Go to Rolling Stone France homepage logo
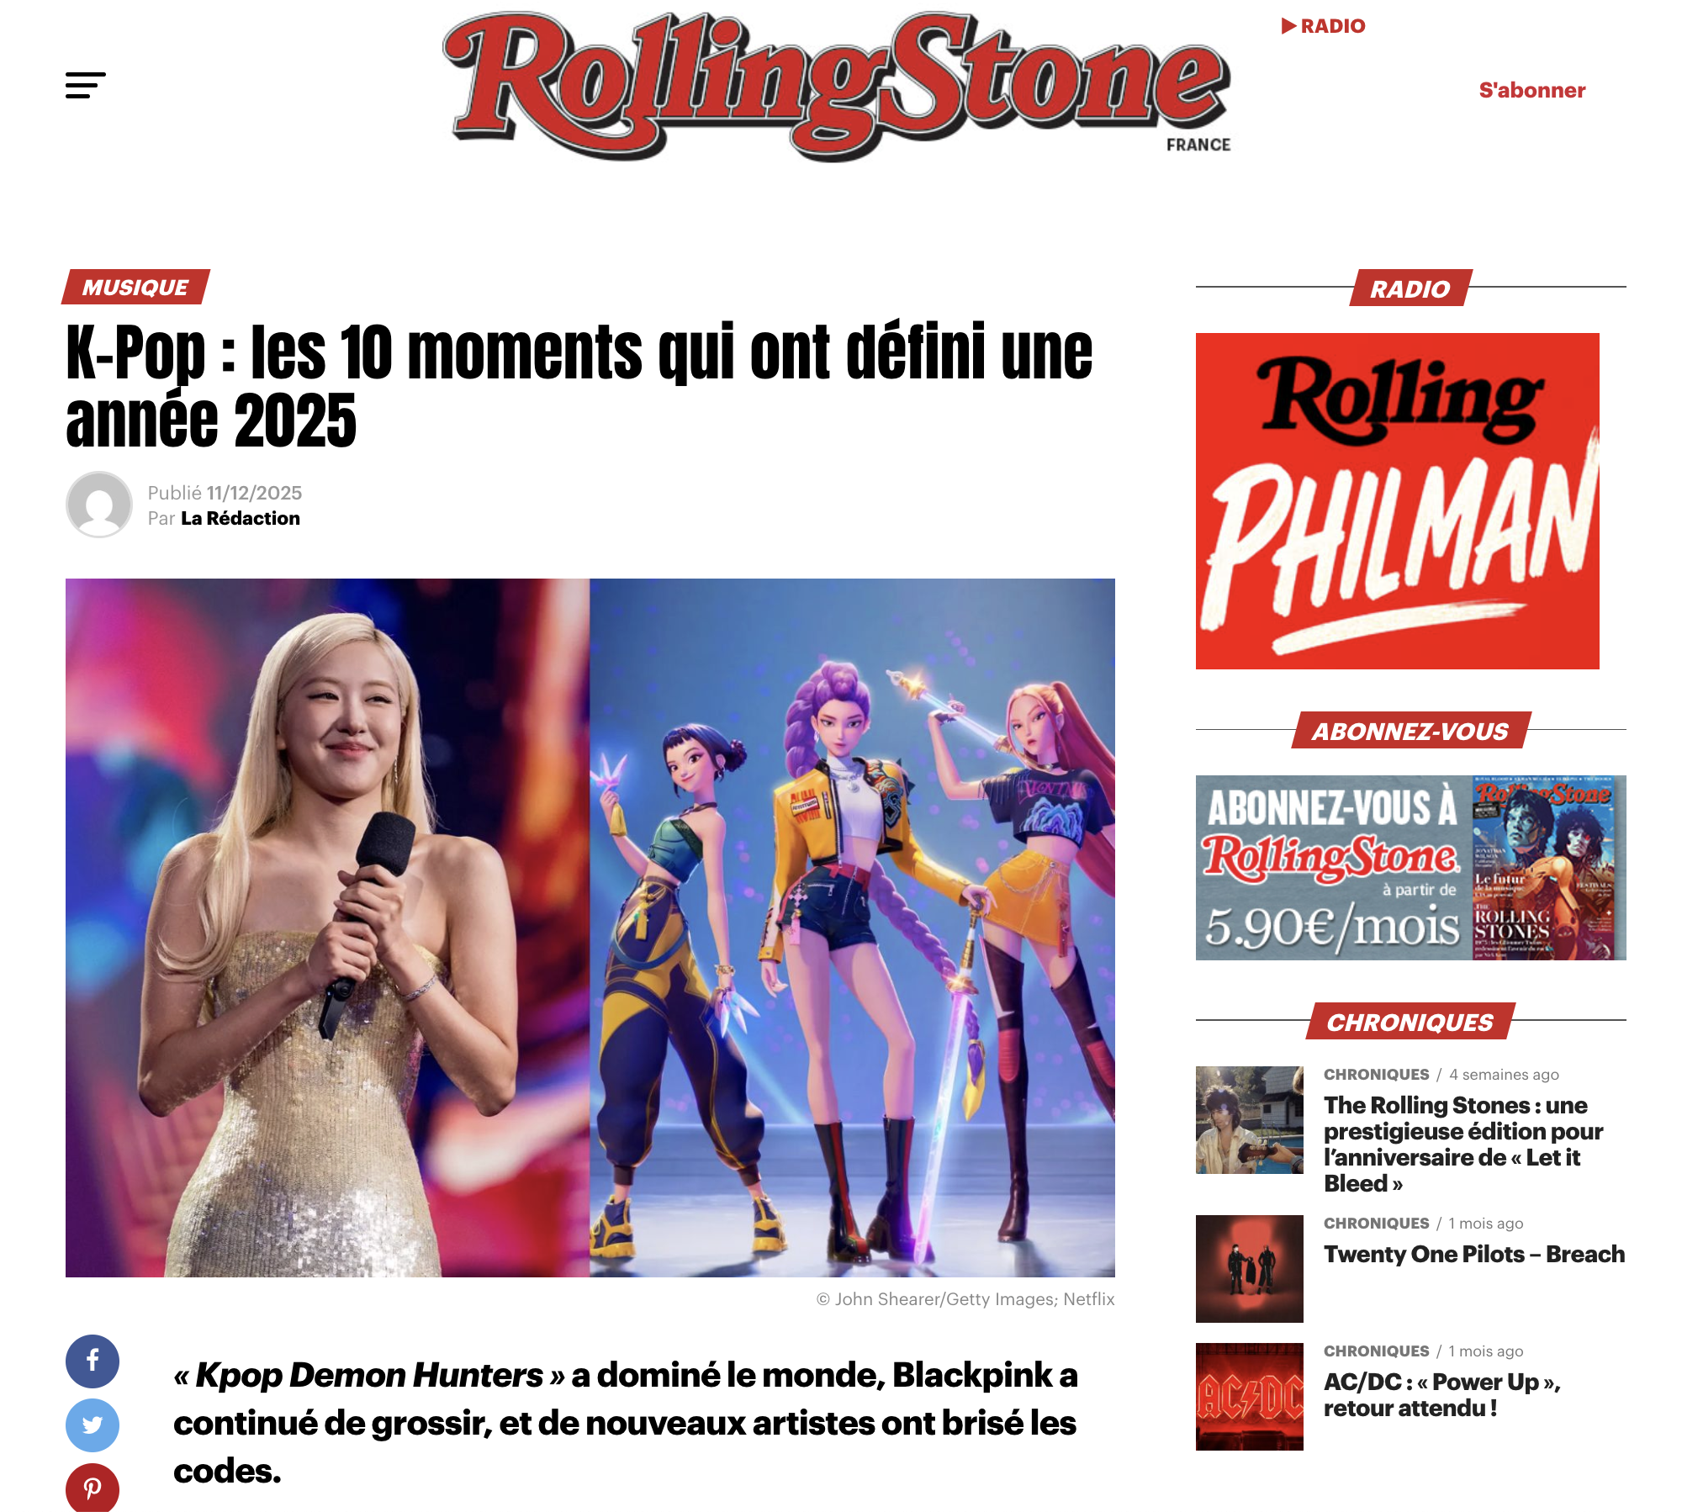Image resolution: width=1682 pixels, height=1512 pixels. click(x=837, y=86)
